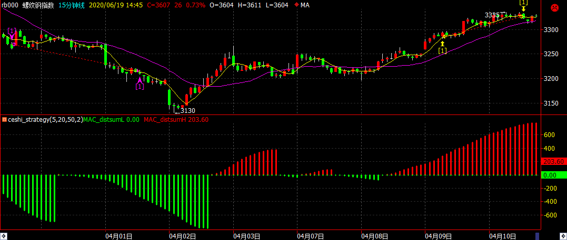Click the -200 indicator axis label
The width and height of the screenshot is (567, 240).
pos(549,189)
